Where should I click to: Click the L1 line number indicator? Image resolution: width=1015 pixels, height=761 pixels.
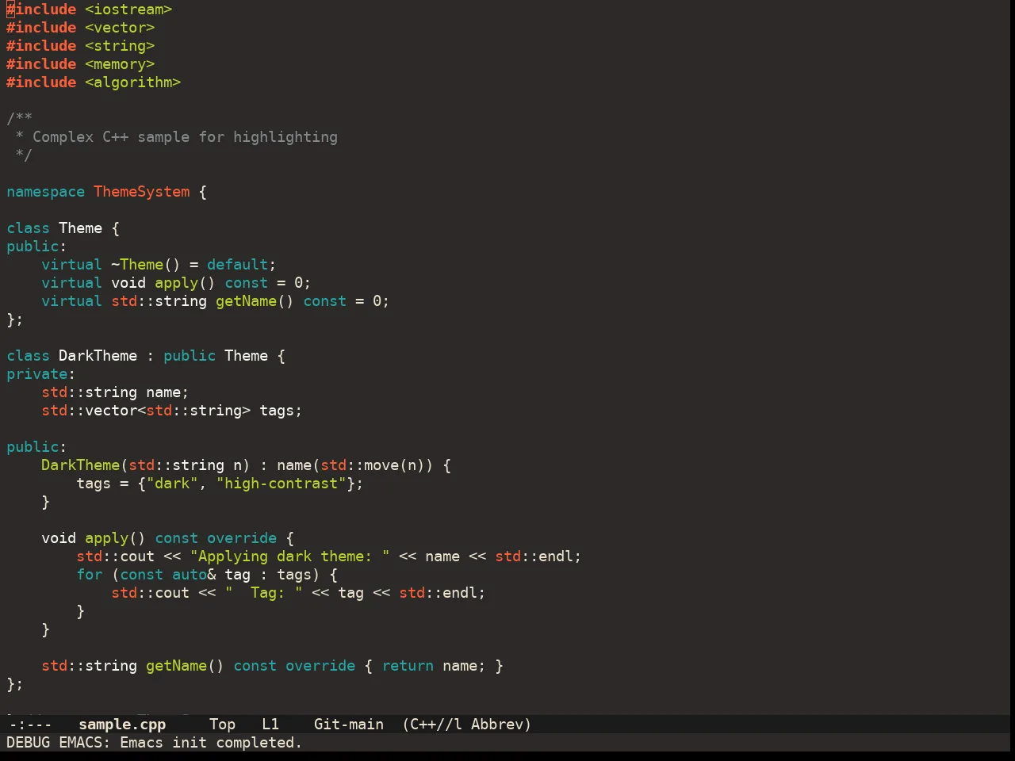[x=270, y=725]
